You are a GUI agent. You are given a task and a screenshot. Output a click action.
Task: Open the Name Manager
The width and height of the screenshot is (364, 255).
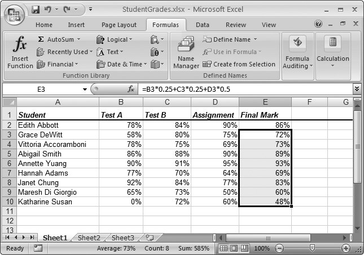coord(186,53)
